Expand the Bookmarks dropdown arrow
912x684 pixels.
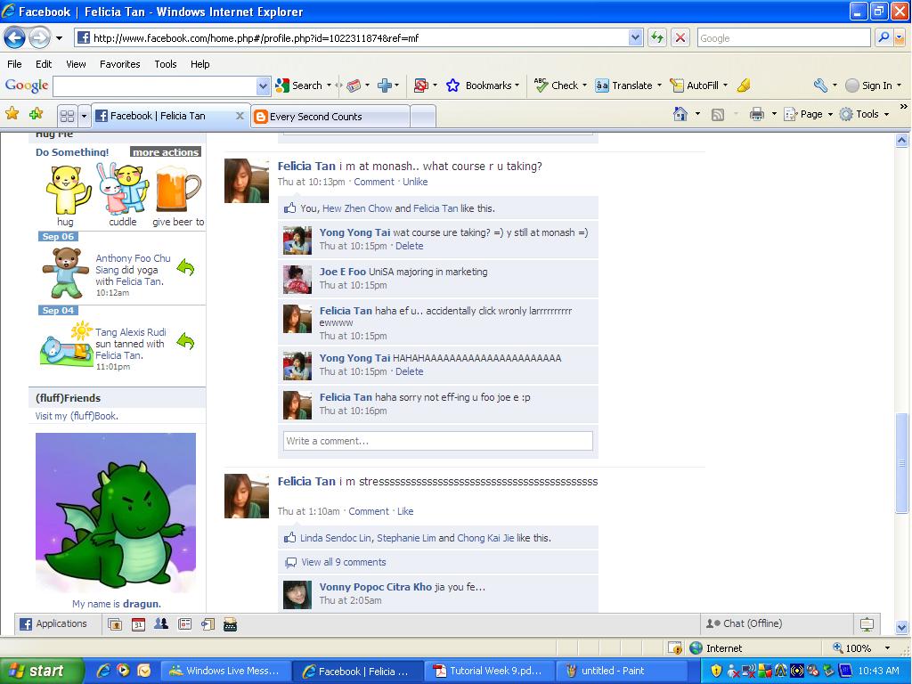tap(517, 85)
